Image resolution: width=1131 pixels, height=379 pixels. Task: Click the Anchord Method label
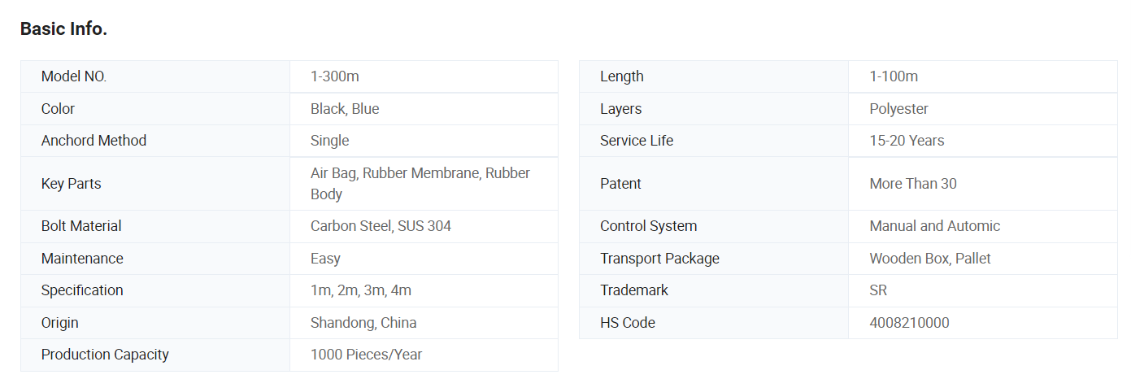tap(94, 141)
